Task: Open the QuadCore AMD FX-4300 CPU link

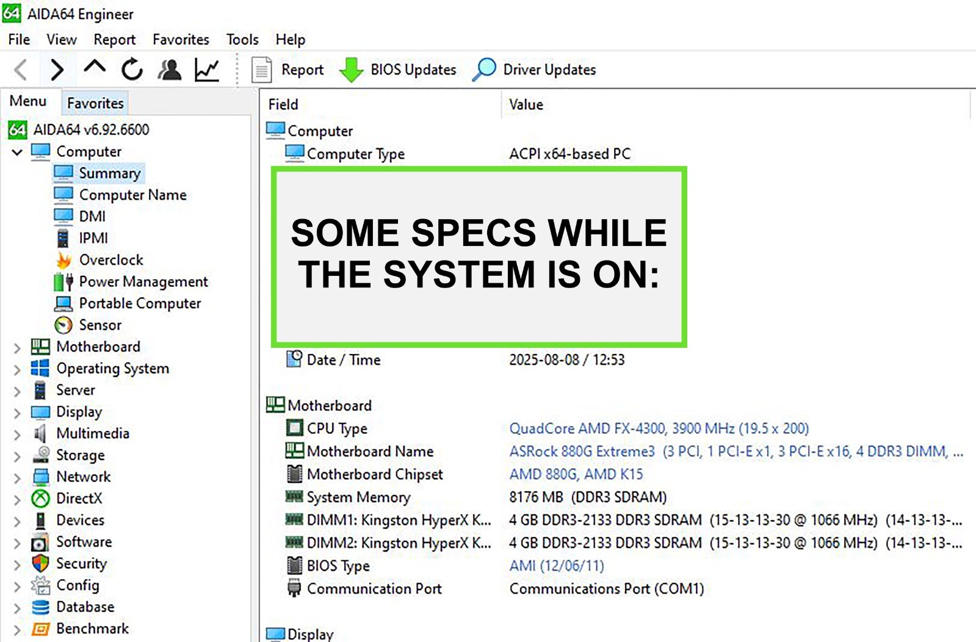Action: click(x=659, y=428)
